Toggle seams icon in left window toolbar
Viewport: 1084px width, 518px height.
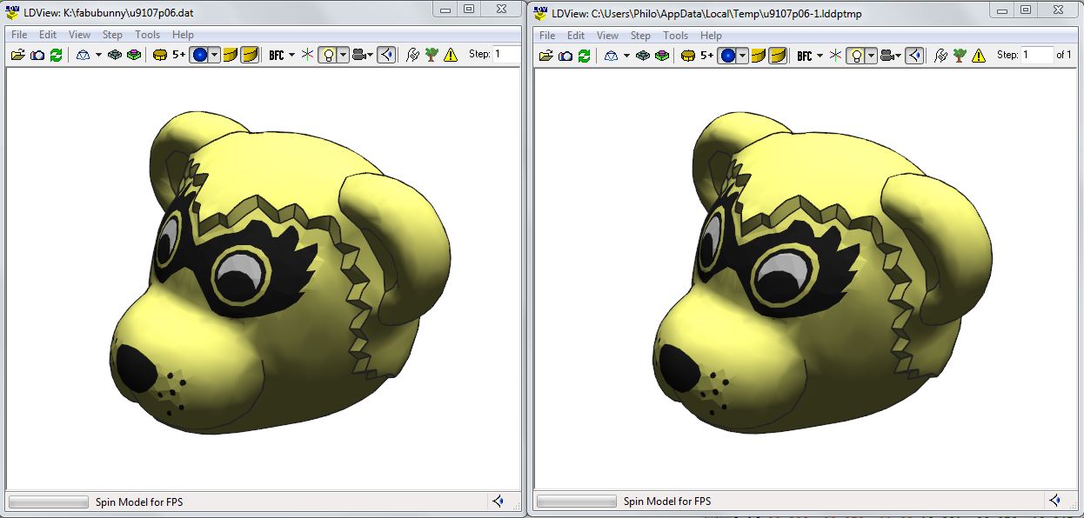click(x=115, y=55)
